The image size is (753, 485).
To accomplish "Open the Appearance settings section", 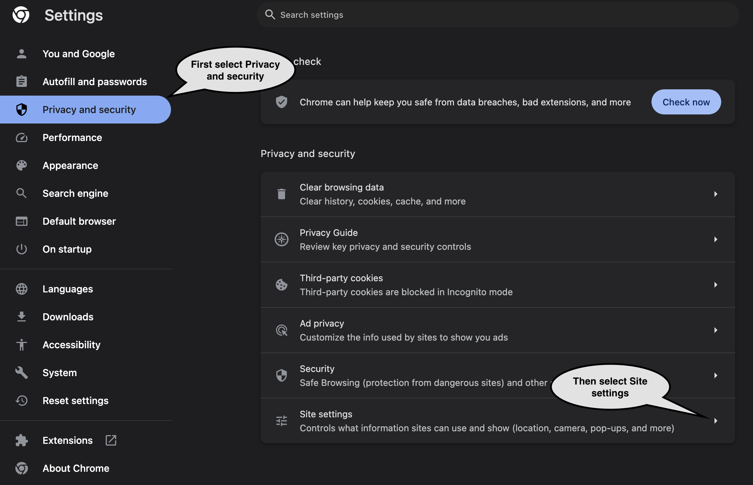I will (70, 165).
